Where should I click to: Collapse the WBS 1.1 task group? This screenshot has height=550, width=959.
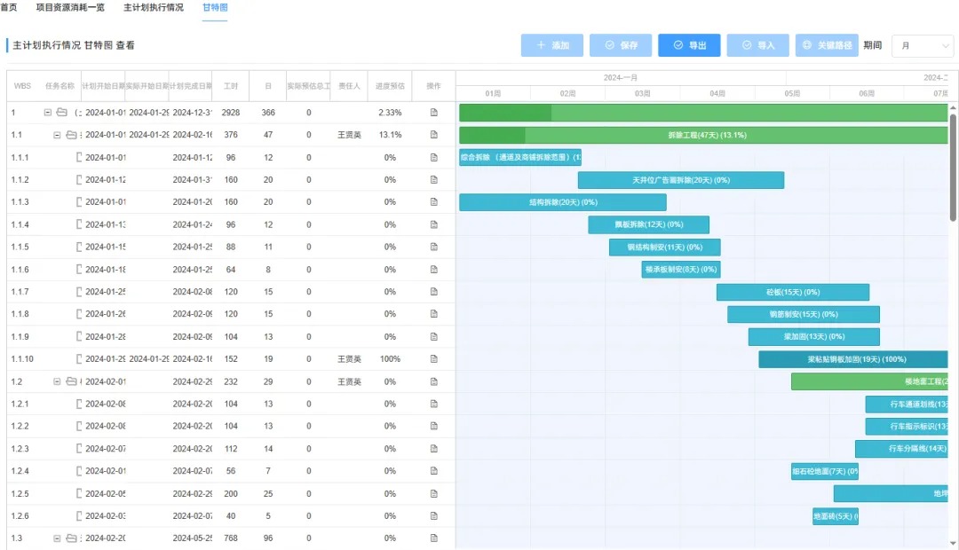pyautogui.click(x=57, y=135)
